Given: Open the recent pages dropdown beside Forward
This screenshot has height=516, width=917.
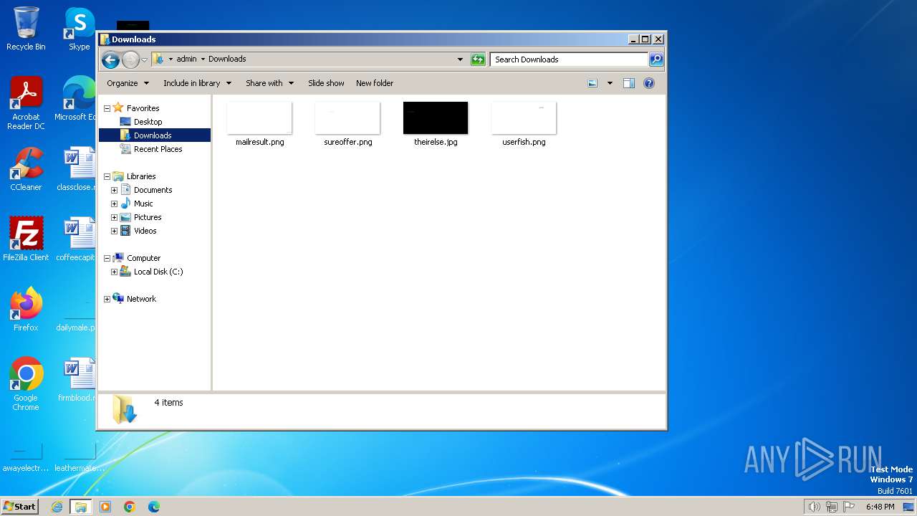Looking at the screenshot, I should tap(144, 59).
